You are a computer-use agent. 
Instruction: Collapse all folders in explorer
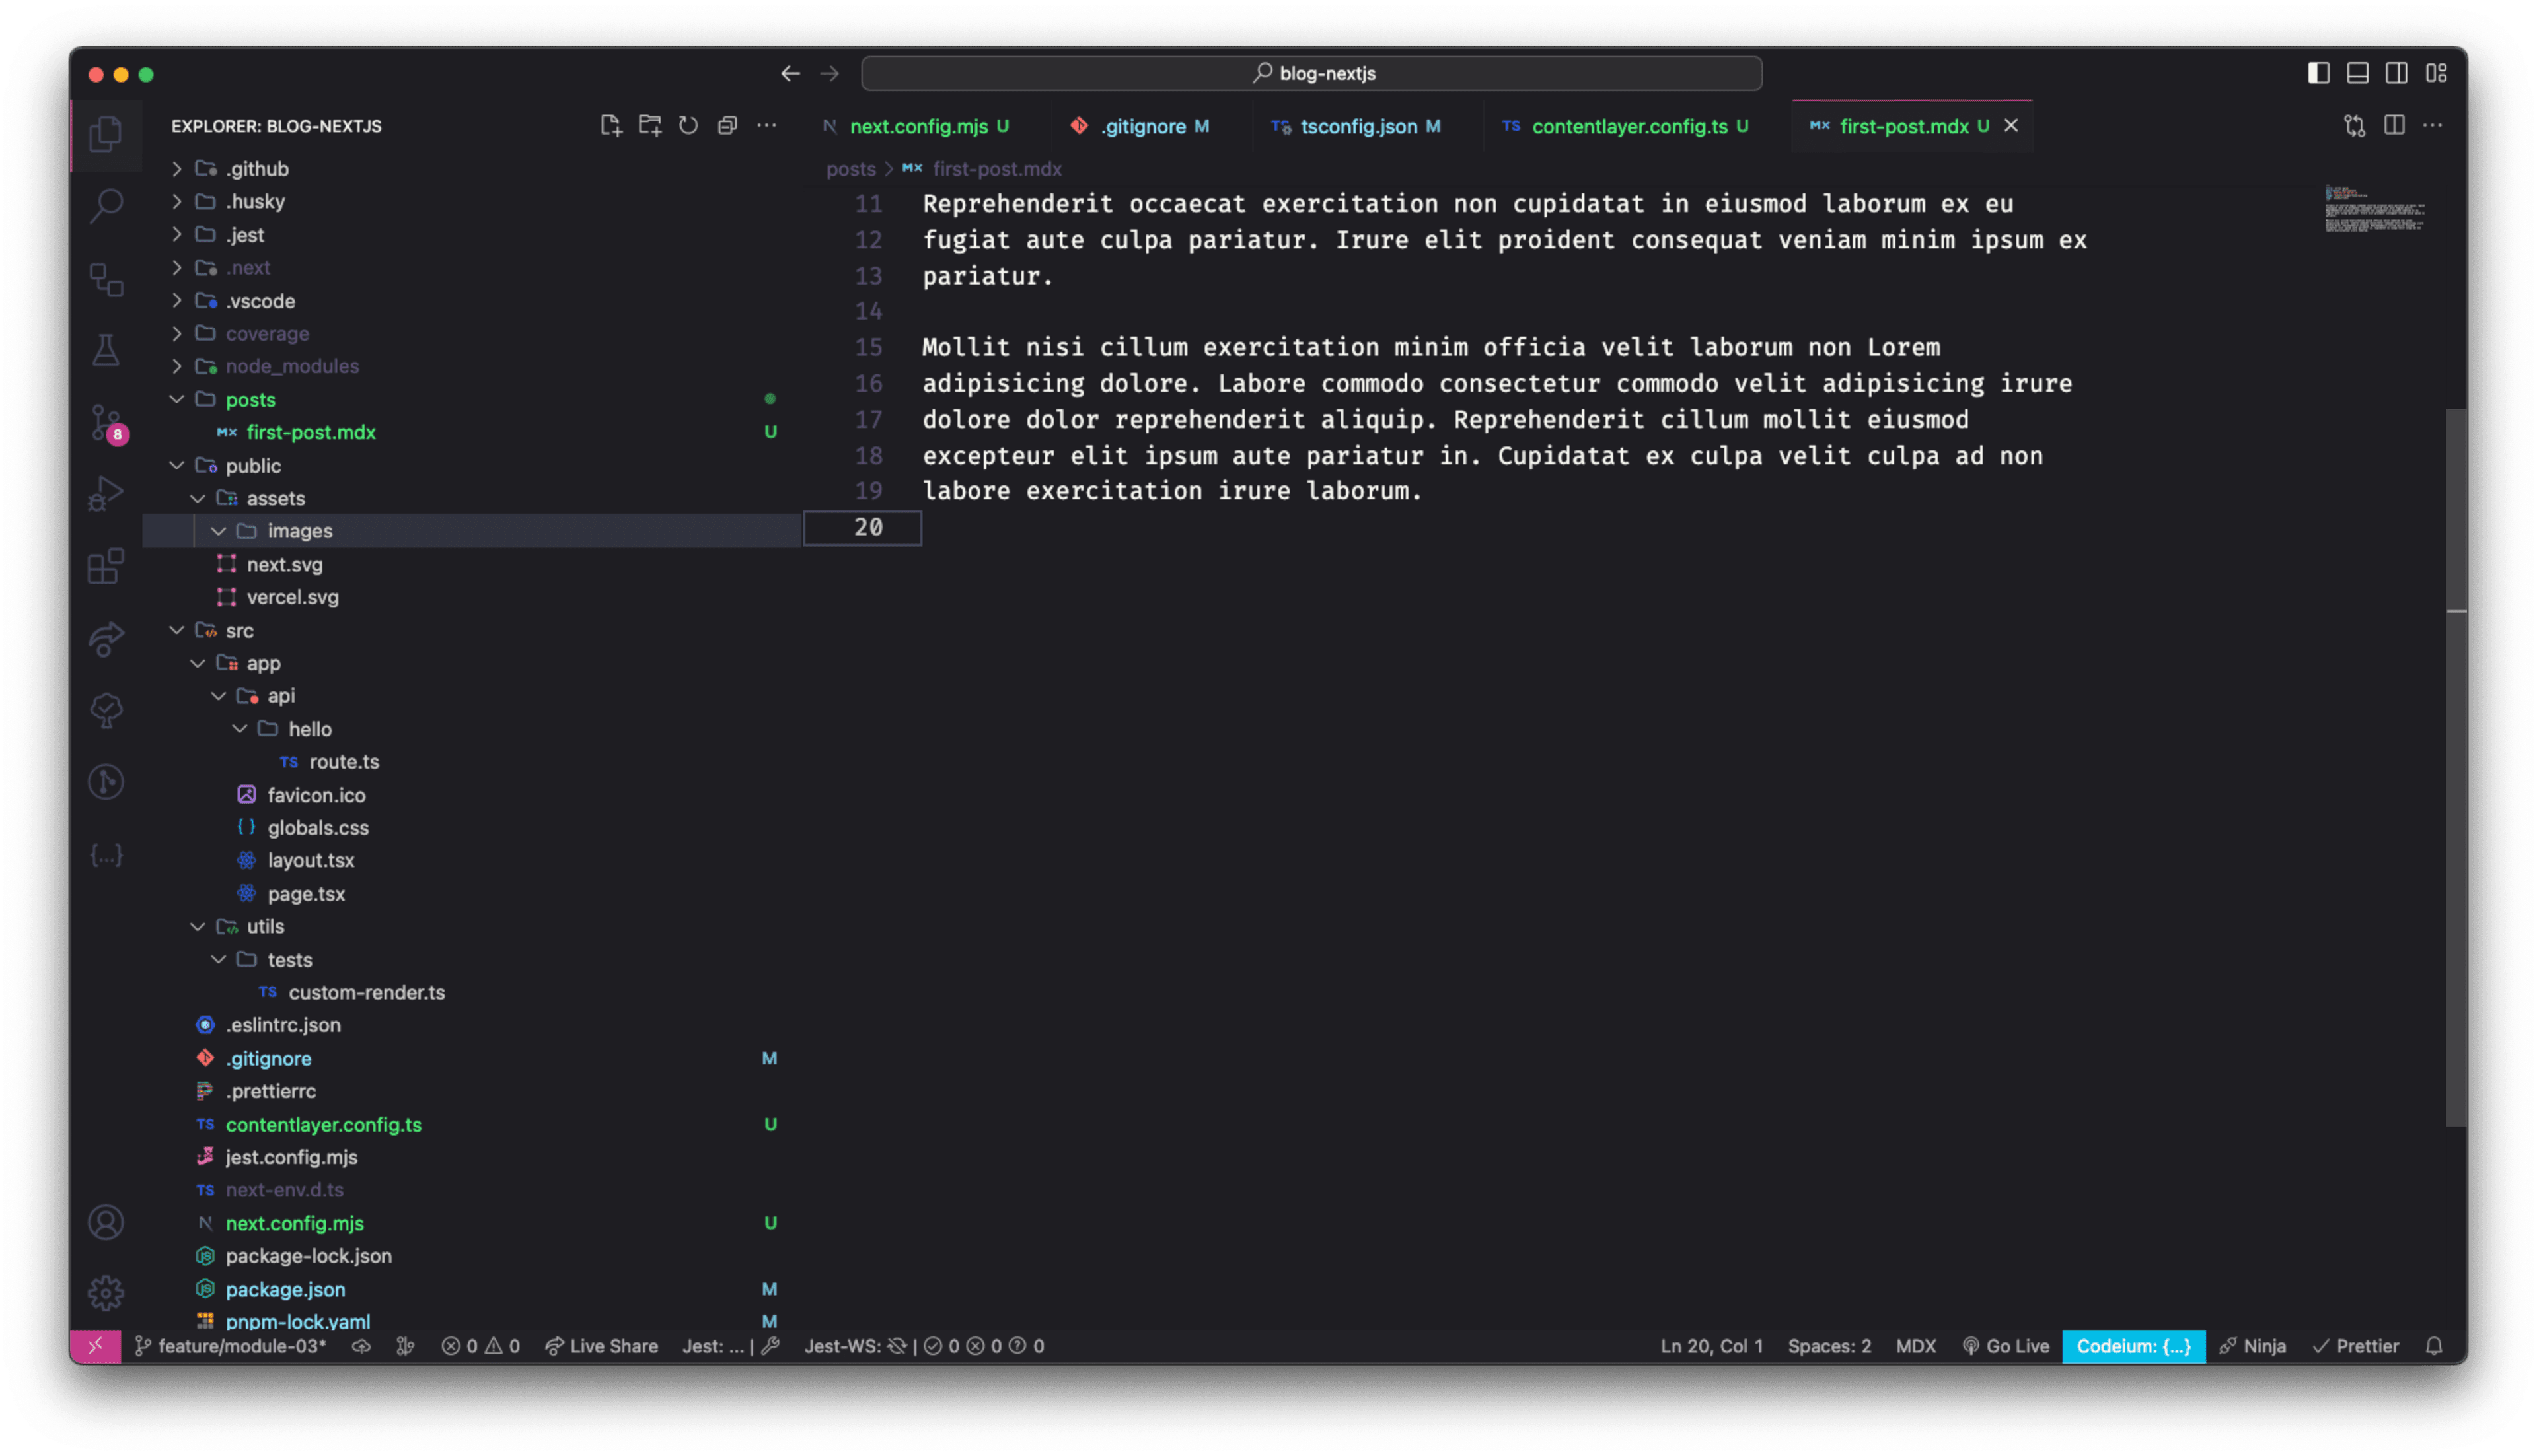click(727, 126)
